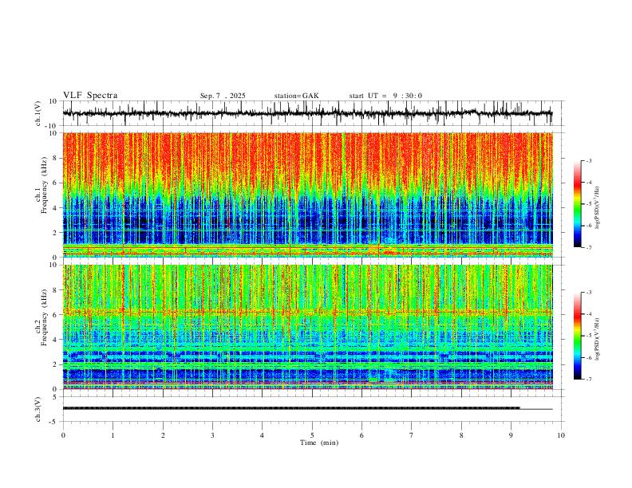The height and width of the screenshot is (488, 632).
Task: Select the date text "Sep. 7 , 2025"
Action: 223,96
